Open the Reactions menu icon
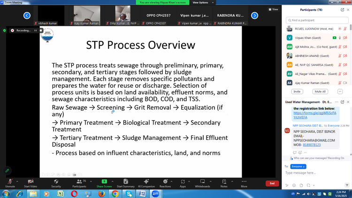Screen dimensions: 352x198 pyautogui.click(x=165, y=182)
